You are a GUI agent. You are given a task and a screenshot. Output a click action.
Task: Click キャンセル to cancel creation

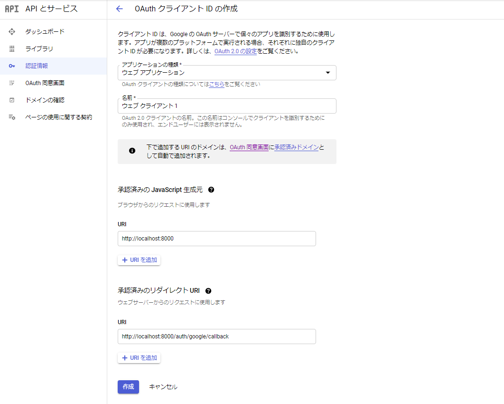click(163, 387)
